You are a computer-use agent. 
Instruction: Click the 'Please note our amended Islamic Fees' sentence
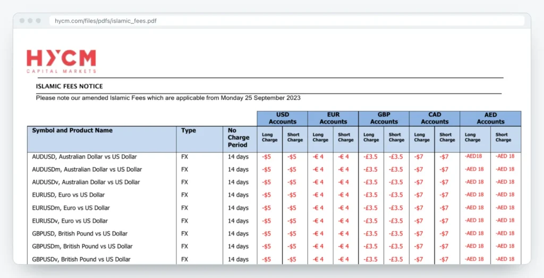pyautogui.click(x=168, y=98)
